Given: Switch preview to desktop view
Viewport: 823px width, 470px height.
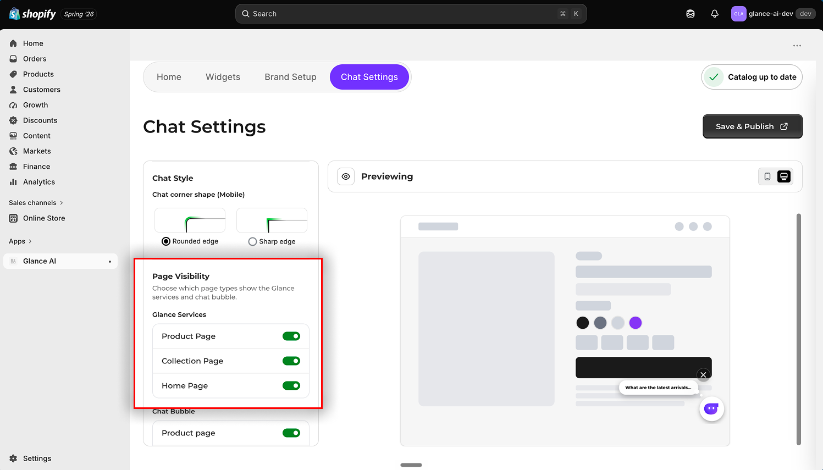Looking at the screenshot, I should [x=784, y=176].
